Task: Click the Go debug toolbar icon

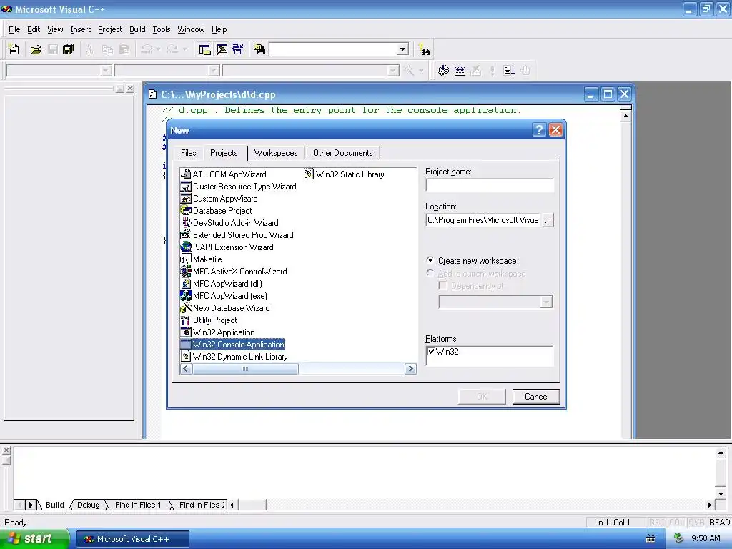Action: coord(509,71)
